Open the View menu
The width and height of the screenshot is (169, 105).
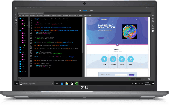(25, 8)
